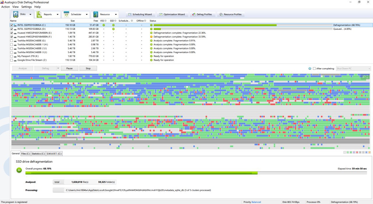Expand the Reports tab dropdown arrow
373x204 pixels.
click(57, 14)
